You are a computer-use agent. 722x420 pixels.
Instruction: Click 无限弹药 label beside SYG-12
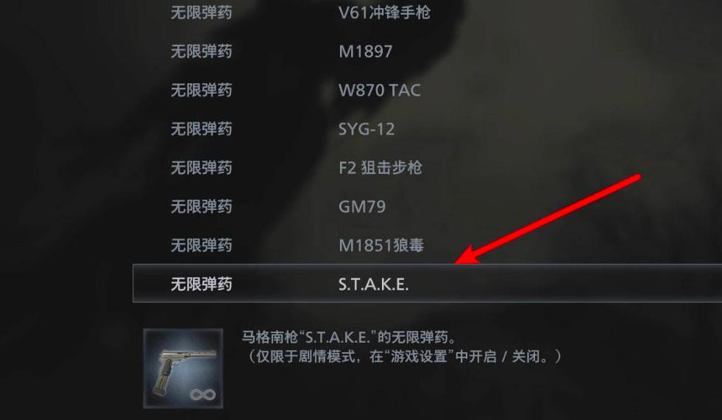pyautogui.click(x=201, y=129)
